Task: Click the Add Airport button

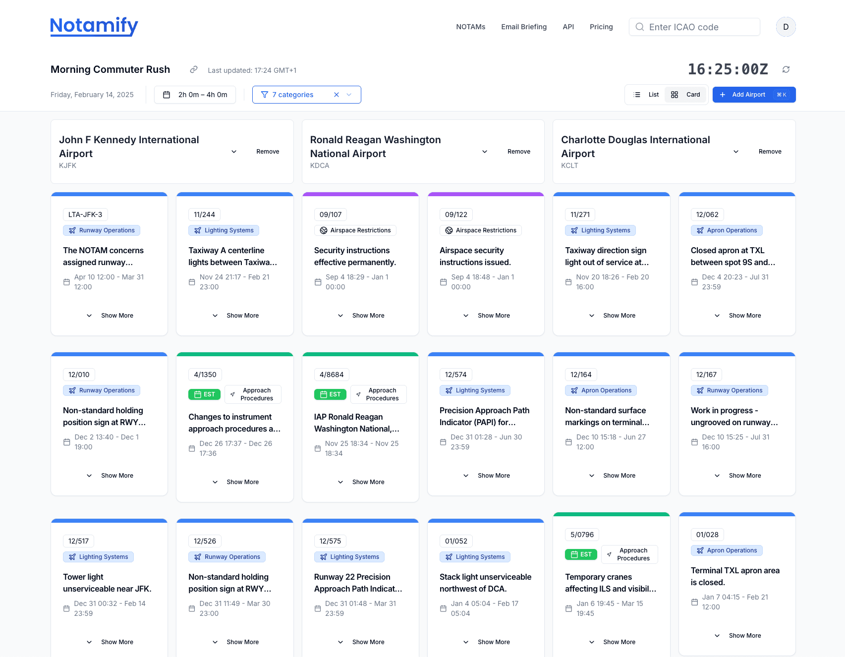Action: click(x=754, y=95)
